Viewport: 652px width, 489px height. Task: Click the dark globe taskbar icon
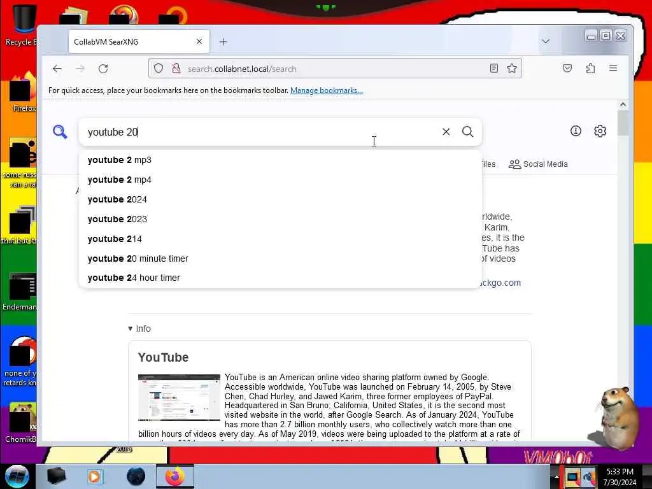(x=136, y=476)
